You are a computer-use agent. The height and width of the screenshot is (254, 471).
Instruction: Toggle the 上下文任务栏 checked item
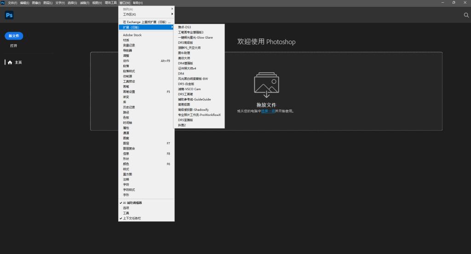pos(146,218)
